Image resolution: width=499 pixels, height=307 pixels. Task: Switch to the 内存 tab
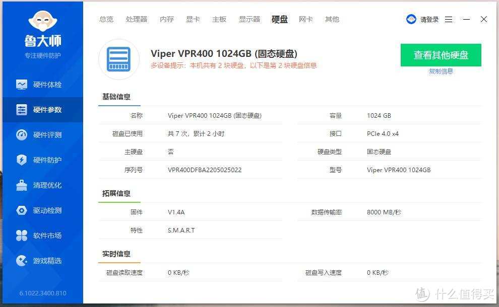coord(167,20)
